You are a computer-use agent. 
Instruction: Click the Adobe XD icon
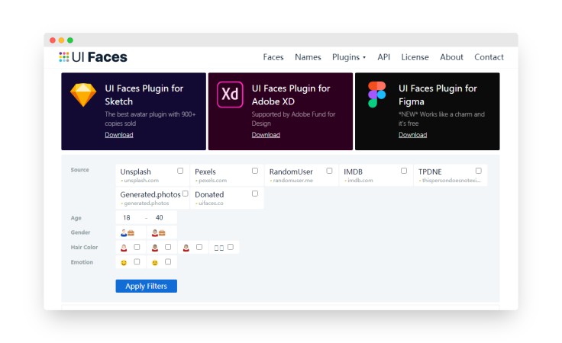pos(230,95)
